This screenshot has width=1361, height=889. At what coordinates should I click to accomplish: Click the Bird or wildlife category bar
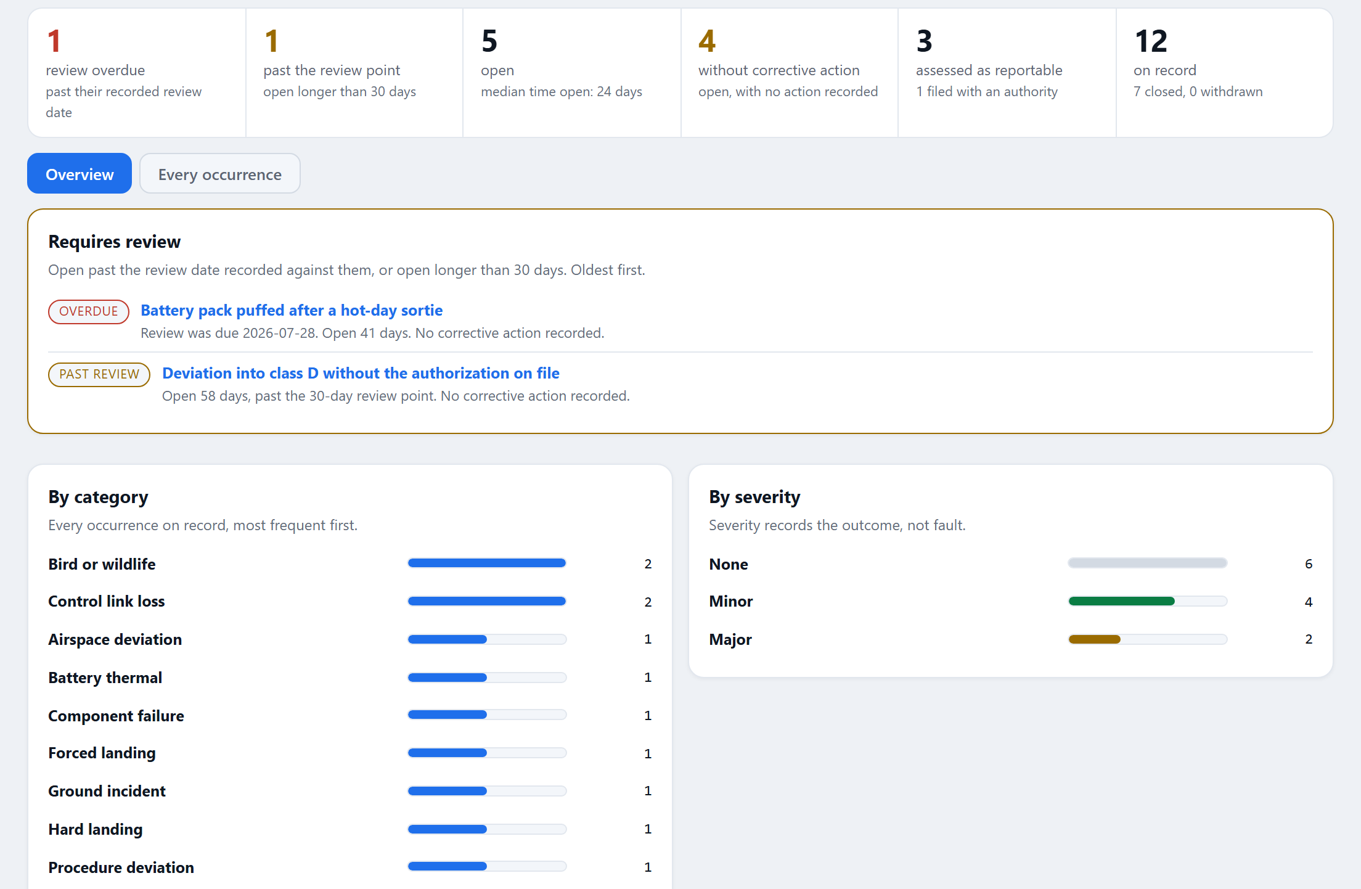[487, 563]
